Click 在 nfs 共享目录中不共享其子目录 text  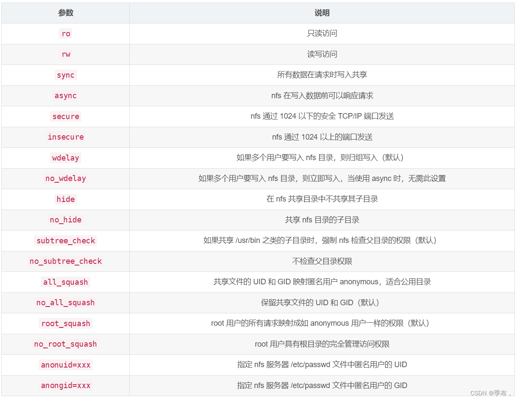(x=322, y=199)
